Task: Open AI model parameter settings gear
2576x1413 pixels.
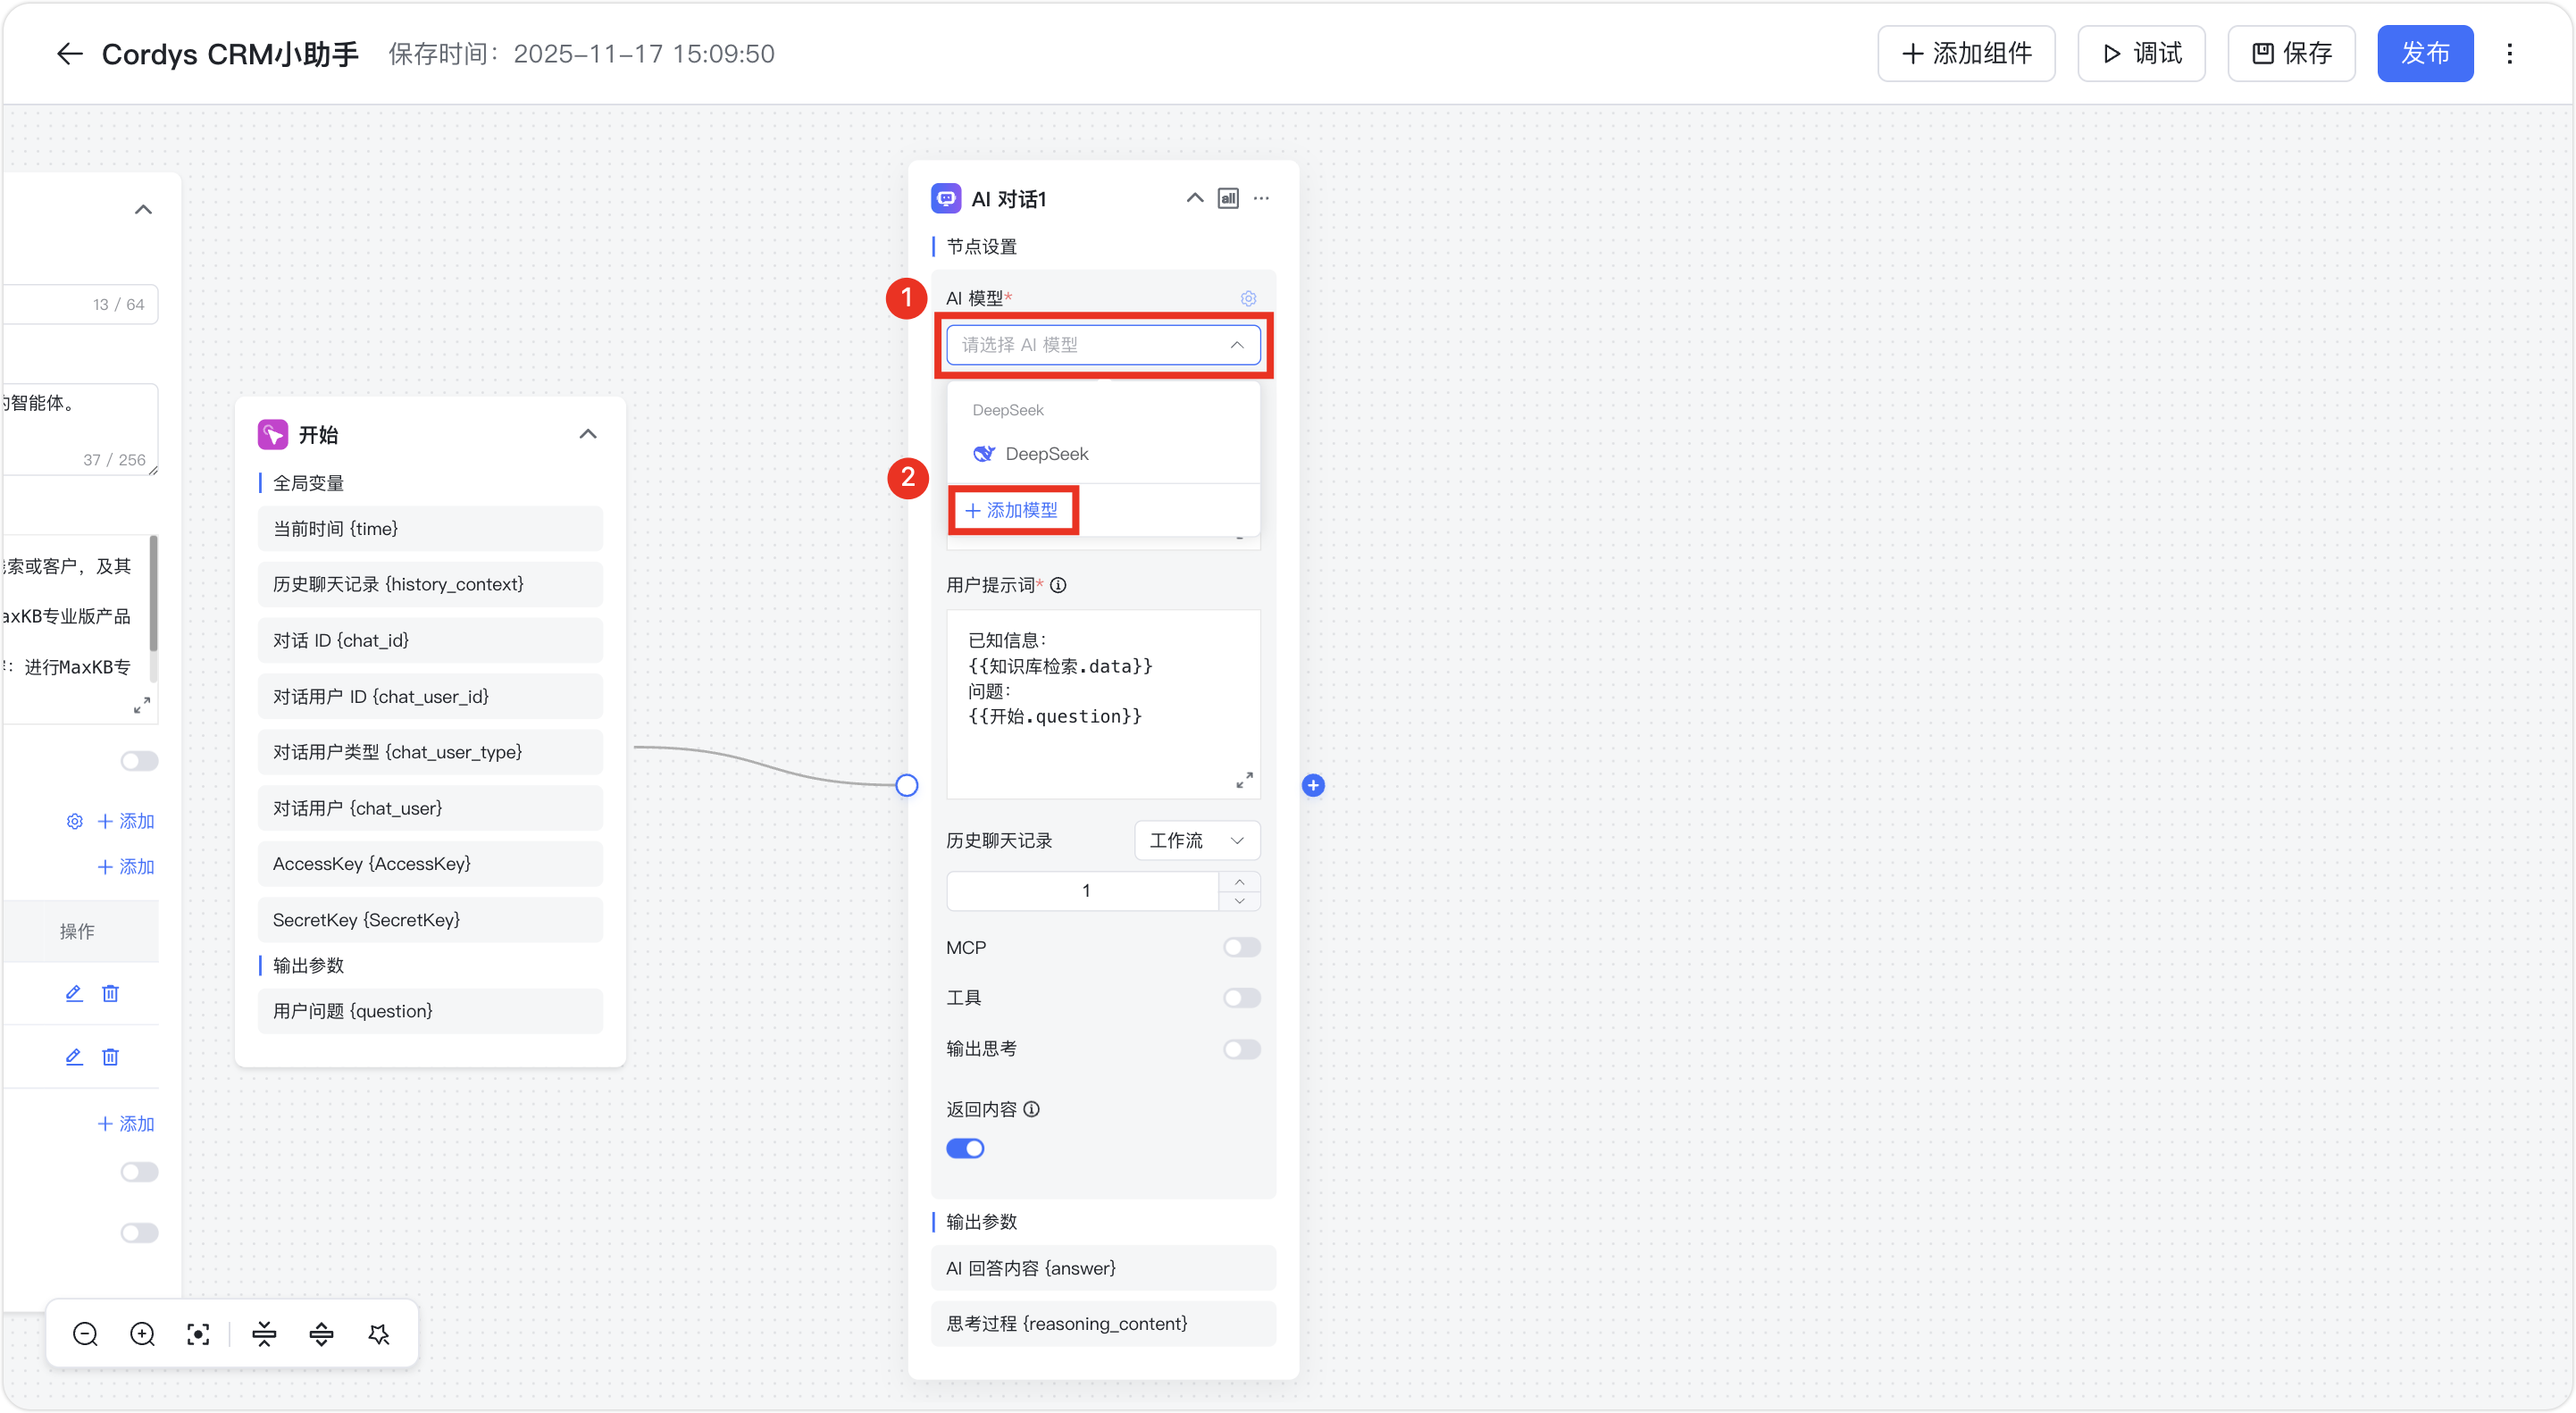Action: (x=1248, y=298)
